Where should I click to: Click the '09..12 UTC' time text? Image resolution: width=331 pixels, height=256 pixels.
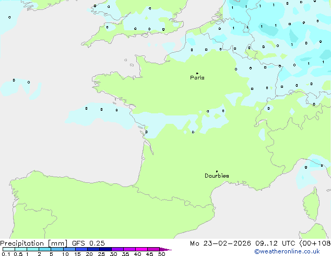tap(275, 243)
